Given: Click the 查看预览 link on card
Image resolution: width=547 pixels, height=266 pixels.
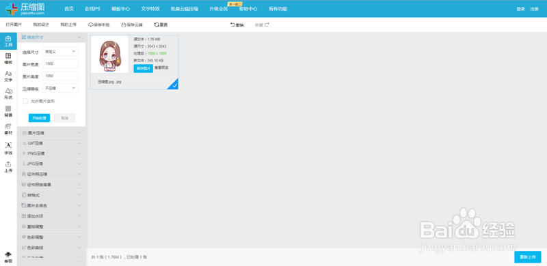Looking at the screenshot, I should [x=161, y=68].
